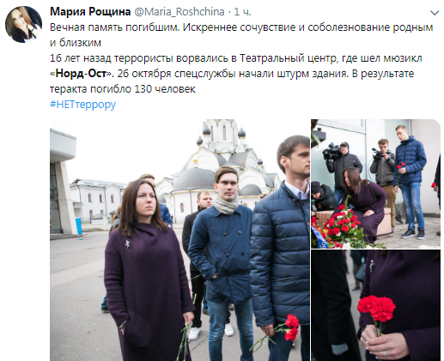The image size is (444, 361).
Task: Click the text "Вечная память погибшим"
Action: (x=115, y=27)
